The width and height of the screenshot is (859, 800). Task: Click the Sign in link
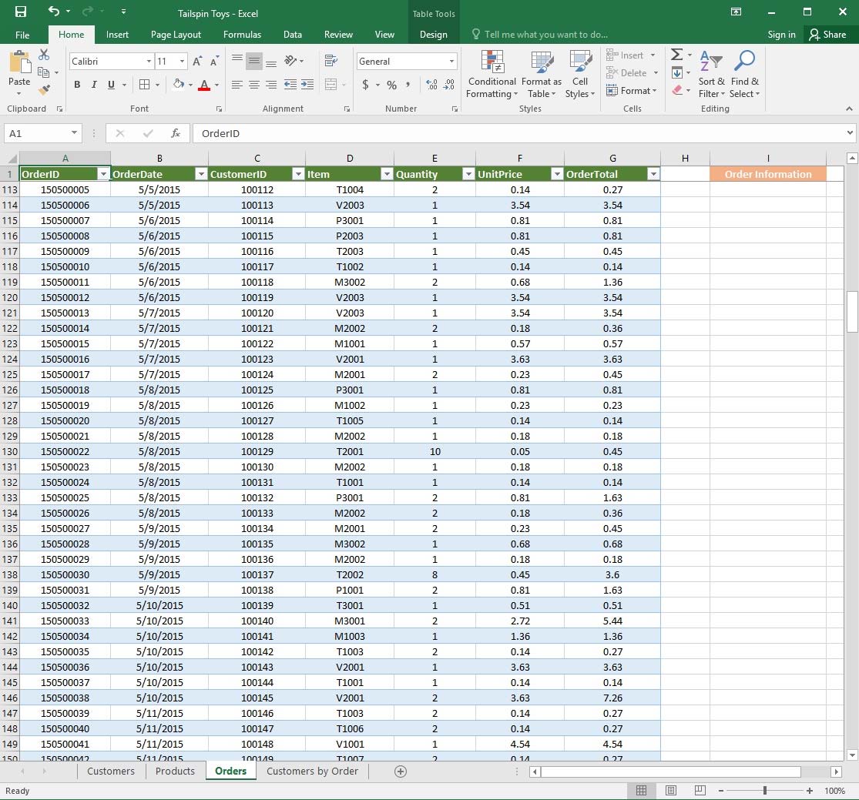781,35
